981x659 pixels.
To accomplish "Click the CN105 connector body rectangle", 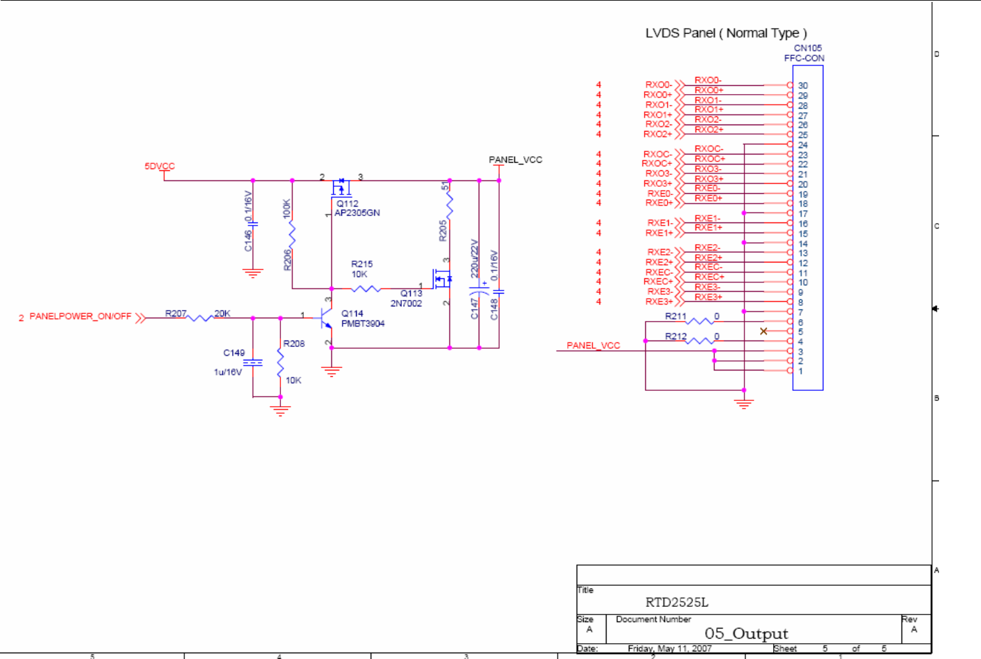I will (807, 228).
